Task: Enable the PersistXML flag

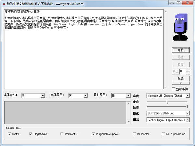Action: coord(62,134)
